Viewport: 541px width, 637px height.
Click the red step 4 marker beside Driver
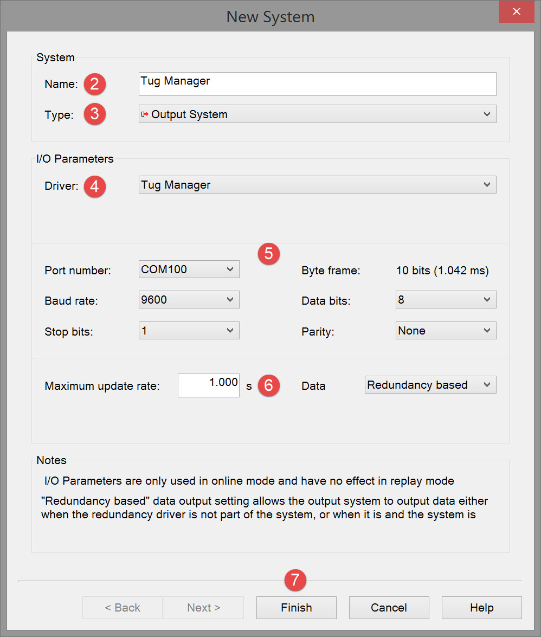tap(94, 186)
